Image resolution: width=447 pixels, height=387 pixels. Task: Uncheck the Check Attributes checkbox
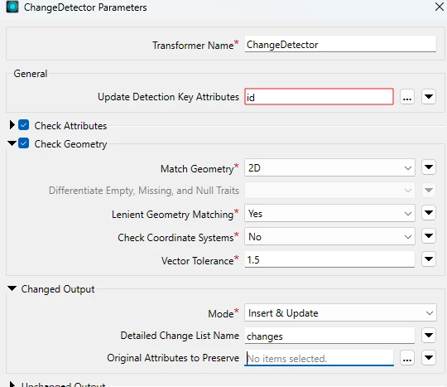point(23,125)
